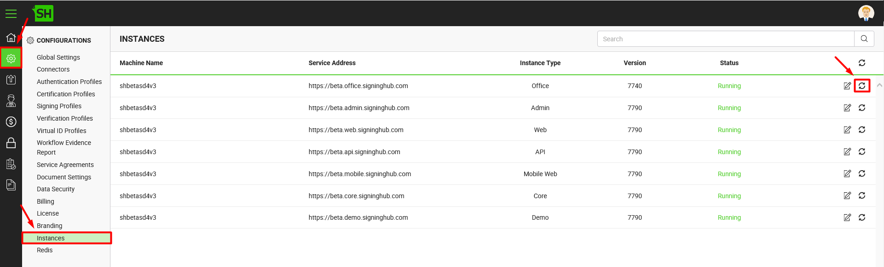Refresh the Core instance row
The width and height of the screenshot is (884, 267).
(862, 195)
